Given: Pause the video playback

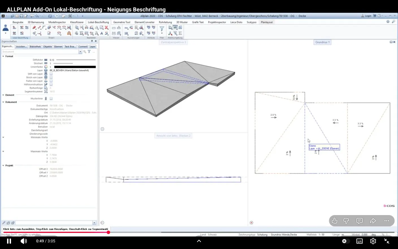Looking at the screenshot, I should [x=9, y=241].
